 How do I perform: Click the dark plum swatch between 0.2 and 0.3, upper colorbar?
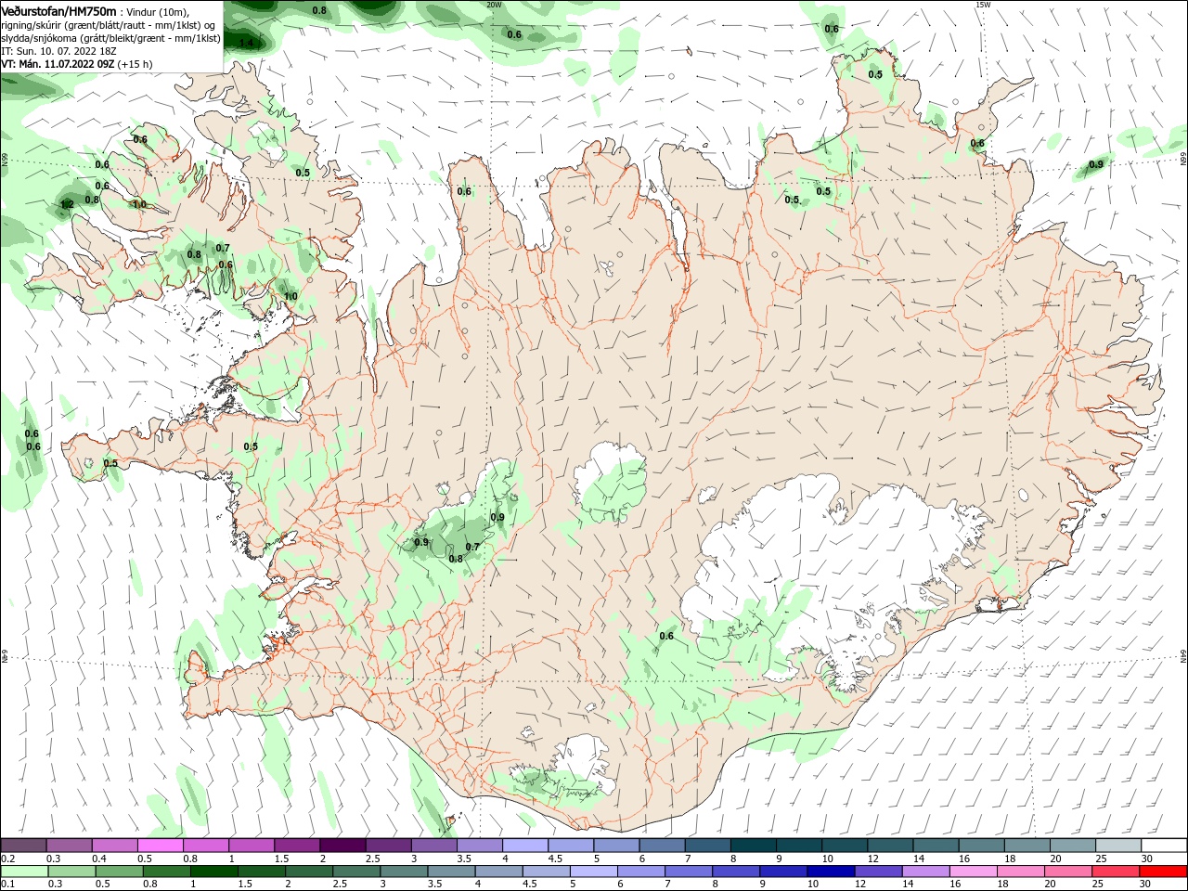click(23, 846)
